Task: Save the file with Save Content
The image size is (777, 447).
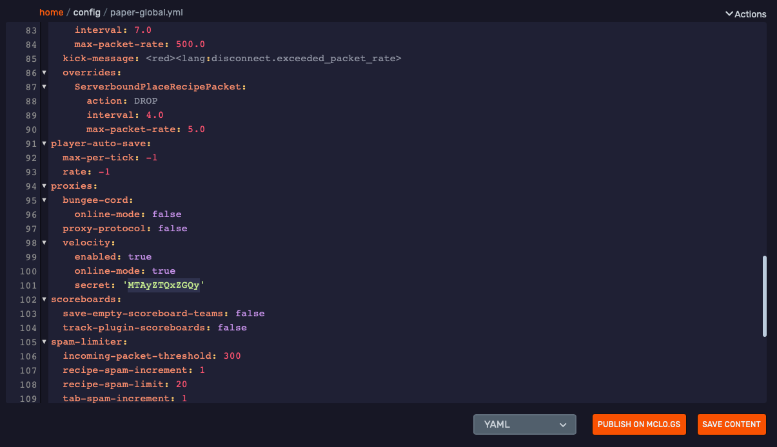Action: click(x=731, y=424)
